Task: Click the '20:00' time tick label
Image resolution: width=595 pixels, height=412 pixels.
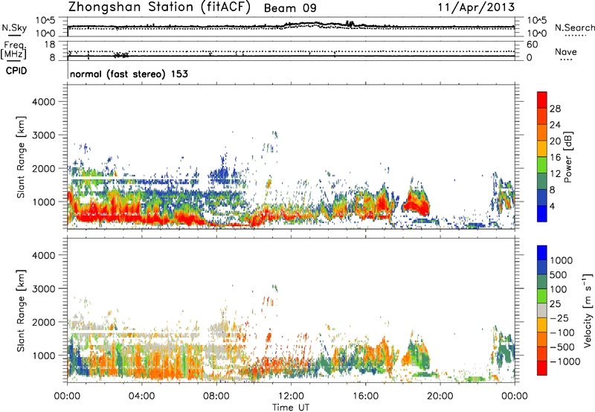Action: coord(440,396)
